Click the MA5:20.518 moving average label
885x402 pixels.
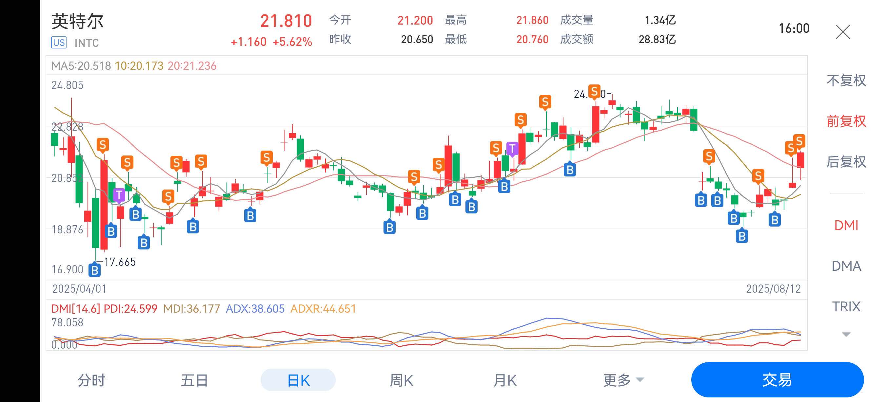point(81,65)
